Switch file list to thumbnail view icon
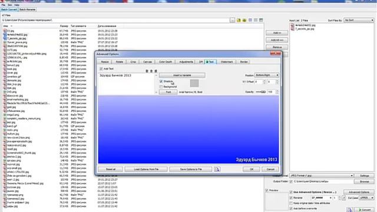Screen dimensions: 377x212 [250, 20]
